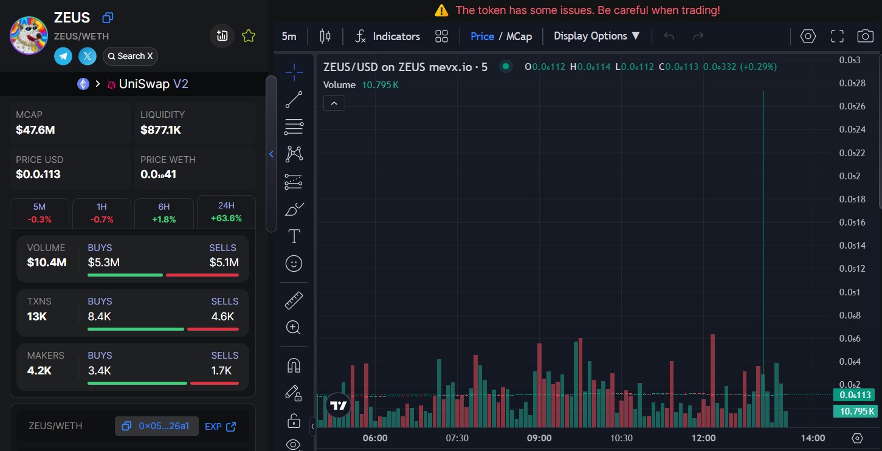Screen dimensions: 882x451
Task: Click the zoom in tool
Action: (294, 328)
